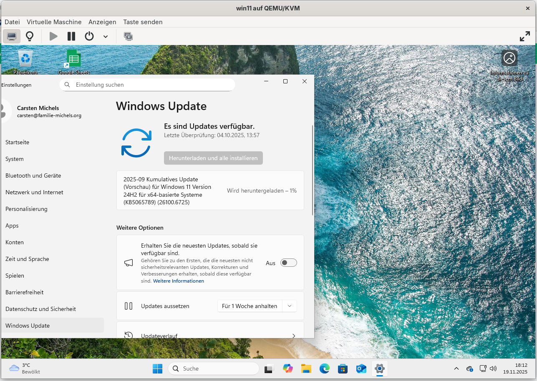This screenshot has width=537, height=381.
Task: Open the snapshots manager icon
Action: pos(128,36)
